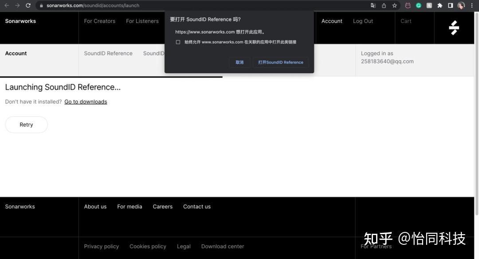
Task: Open the Google Translate icon in address bar
Action: coord(373,5)
